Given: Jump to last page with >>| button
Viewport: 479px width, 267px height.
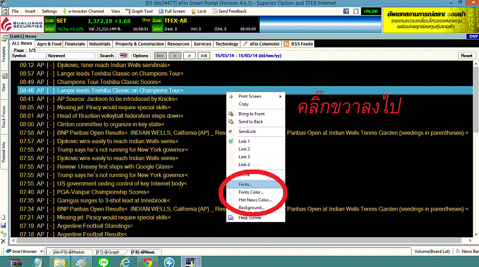Looking at the screenshot, I should [204, 56].
